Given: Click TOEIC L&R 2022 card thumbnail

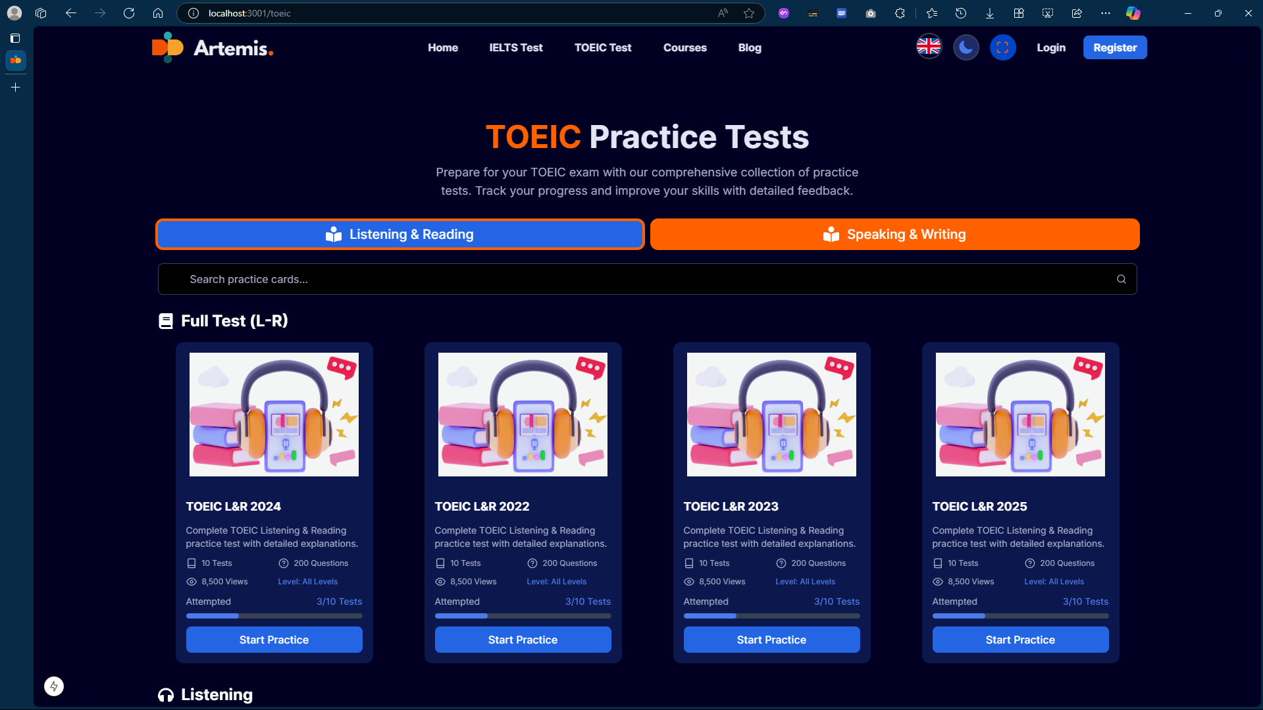Looking at the screenshot, I should [x=523, y=415].
